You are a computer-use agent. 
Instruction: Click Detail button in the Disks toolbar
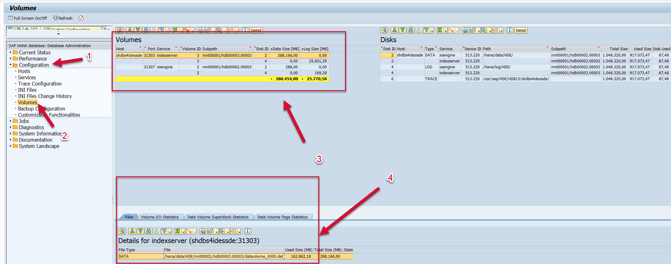click(521, 30)
